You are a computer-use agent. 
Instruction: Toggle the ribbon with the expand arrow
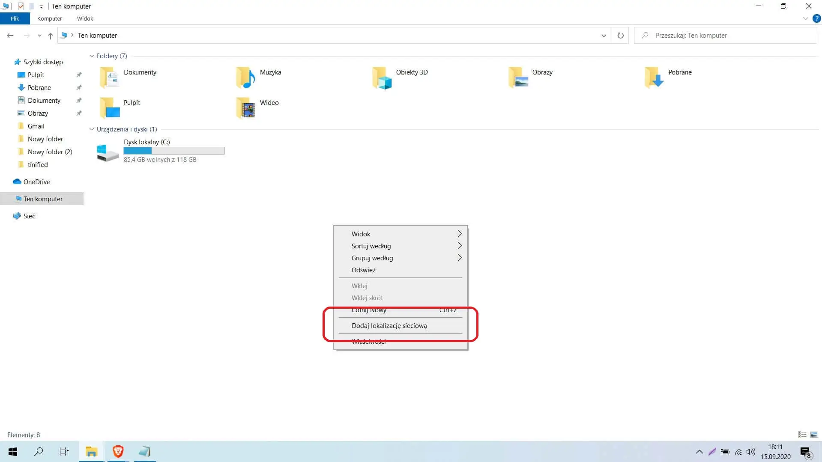pos(805,18)
